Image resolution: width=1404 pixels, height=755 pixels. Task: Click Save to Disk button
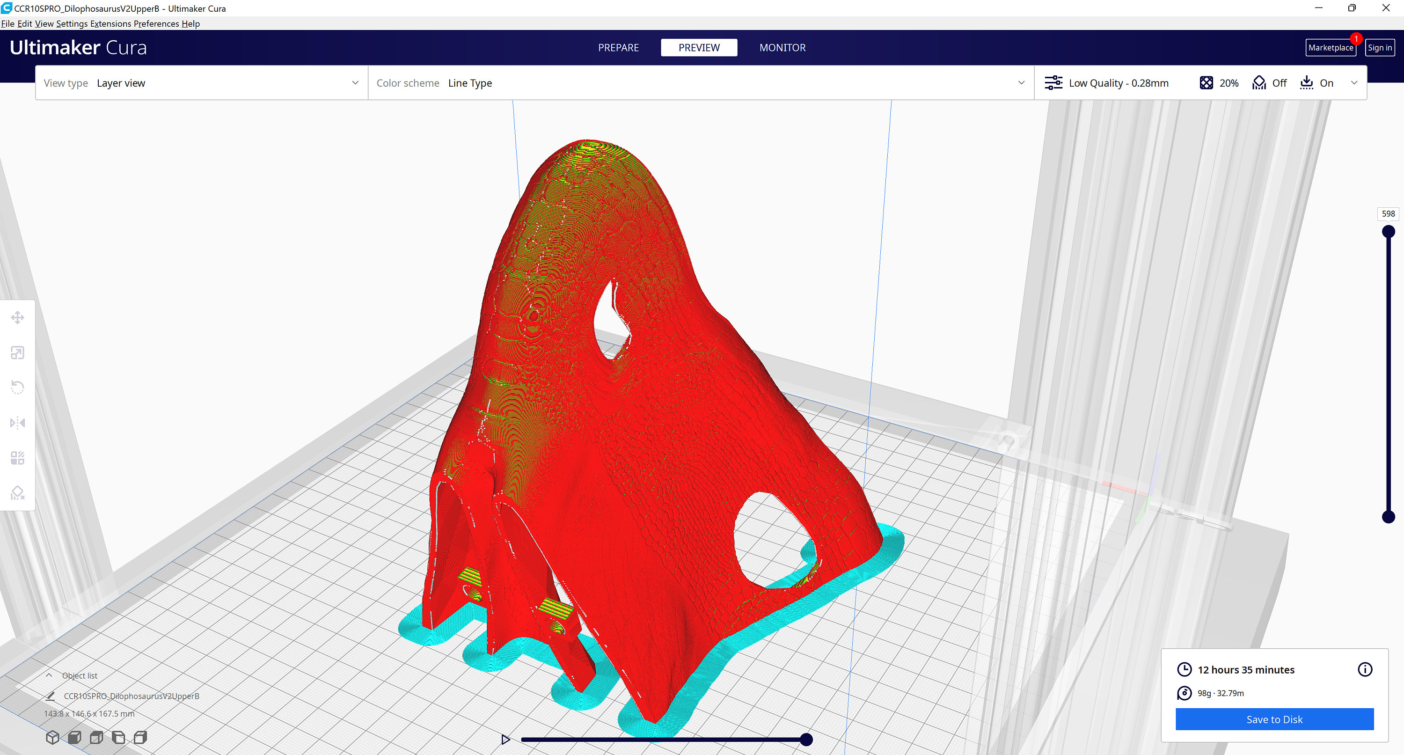tap(1274, 719)
